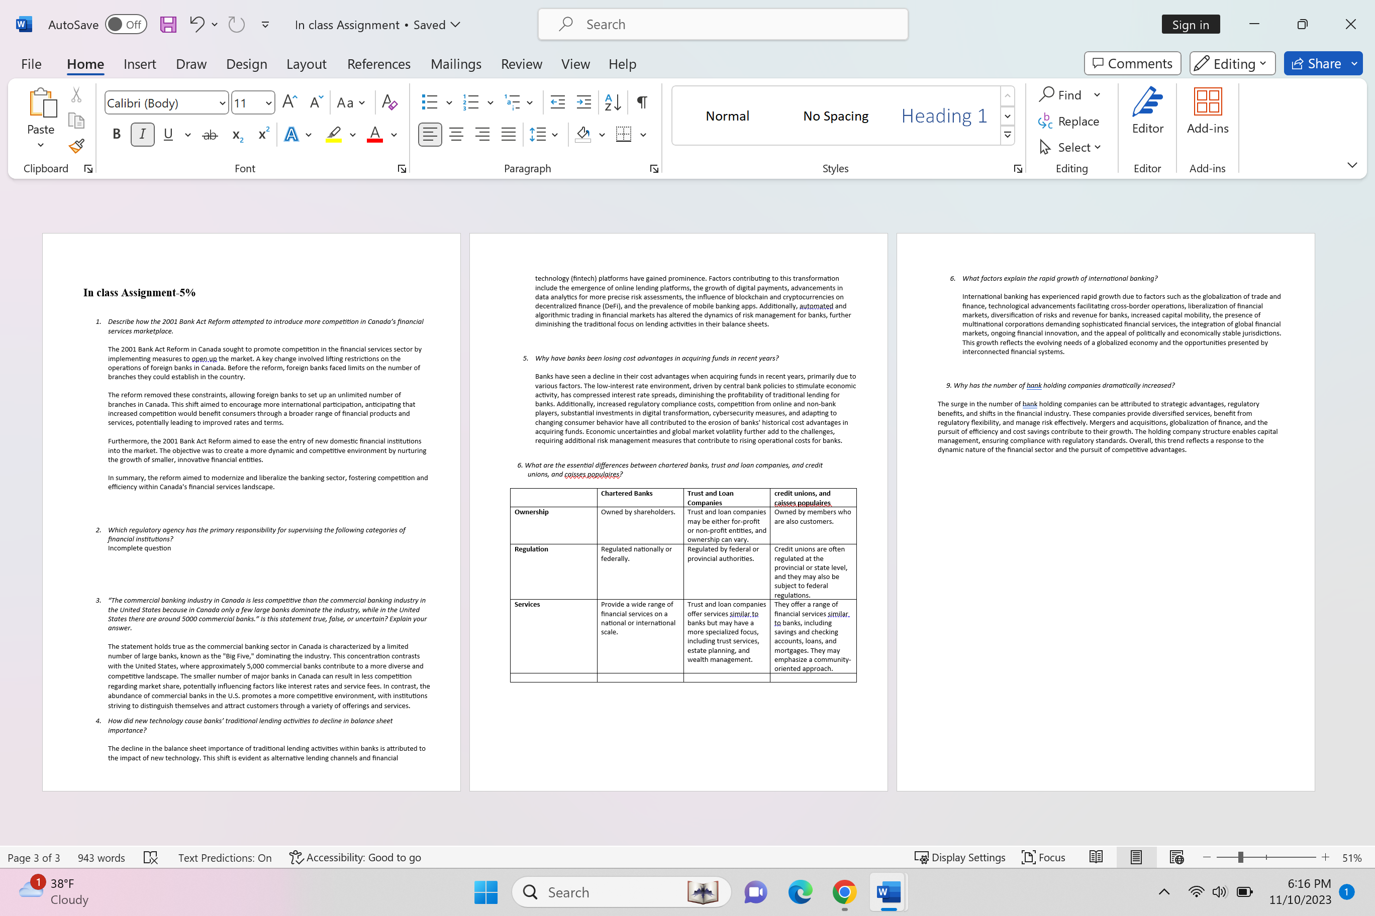
Task: Toggle bold formatting
Action: click(116, 135)
